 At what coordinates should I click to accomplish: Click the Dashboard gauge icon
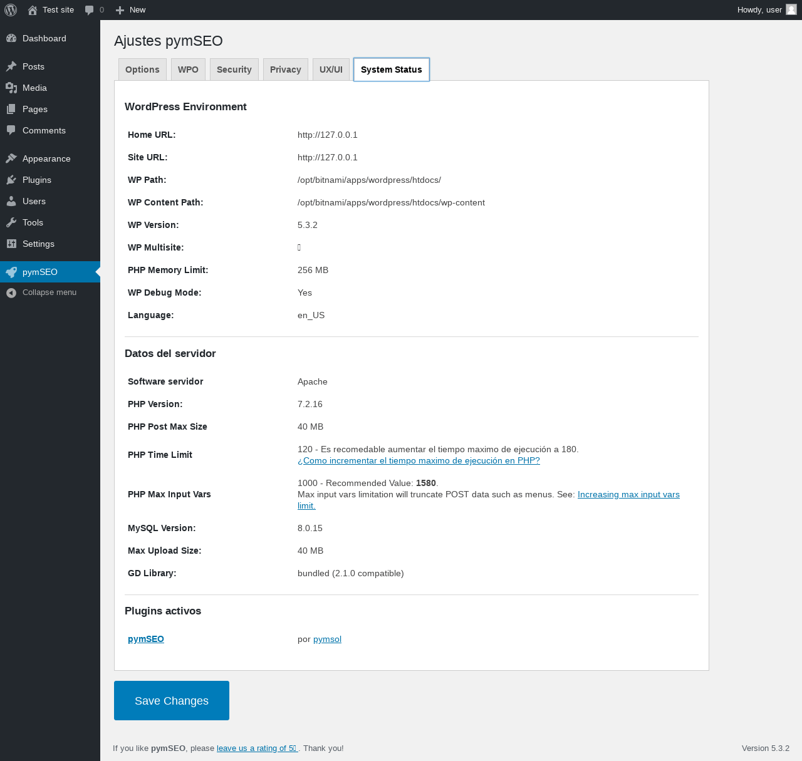point(11,38)
